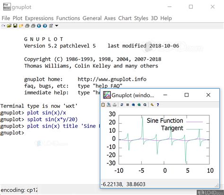Export the plot to file in Gnuplot window
The image size is (224, 195).
(109, 105)
